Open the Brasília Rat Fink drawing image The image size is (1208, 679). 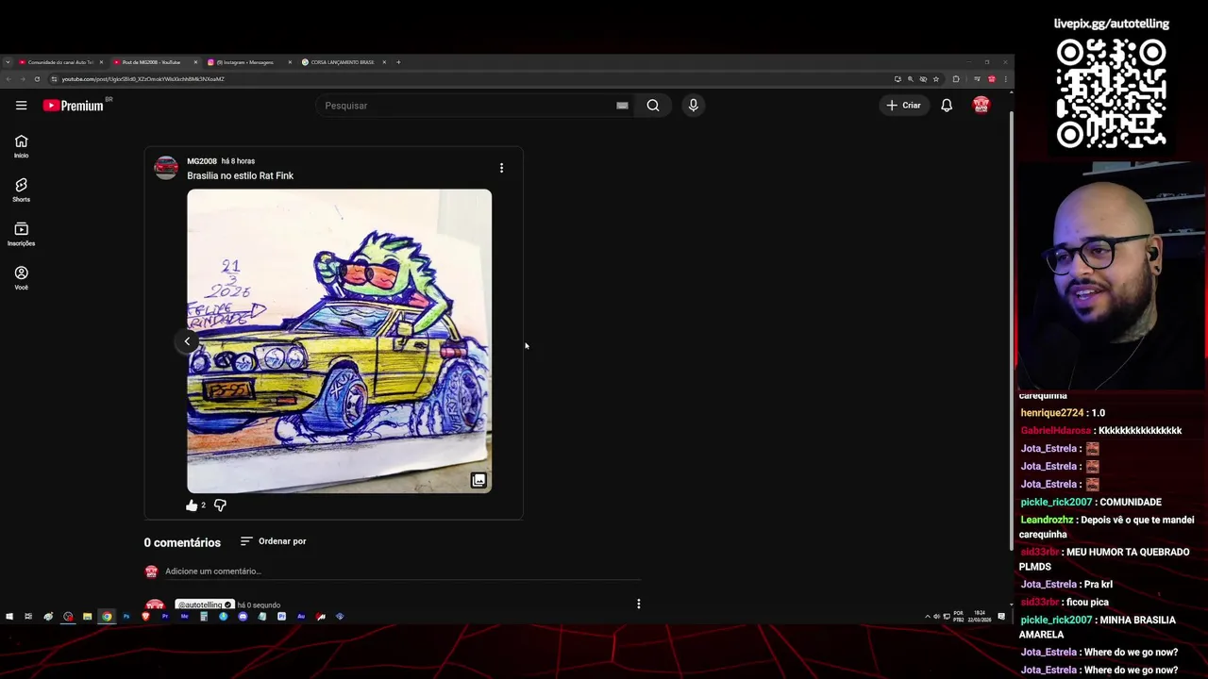[339, 340]
